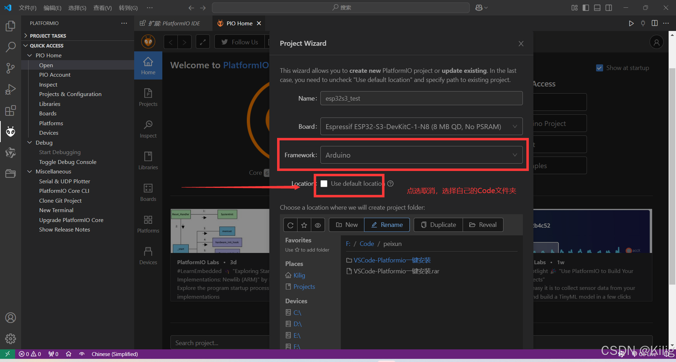Click the Duplicate button

[438, 225]
